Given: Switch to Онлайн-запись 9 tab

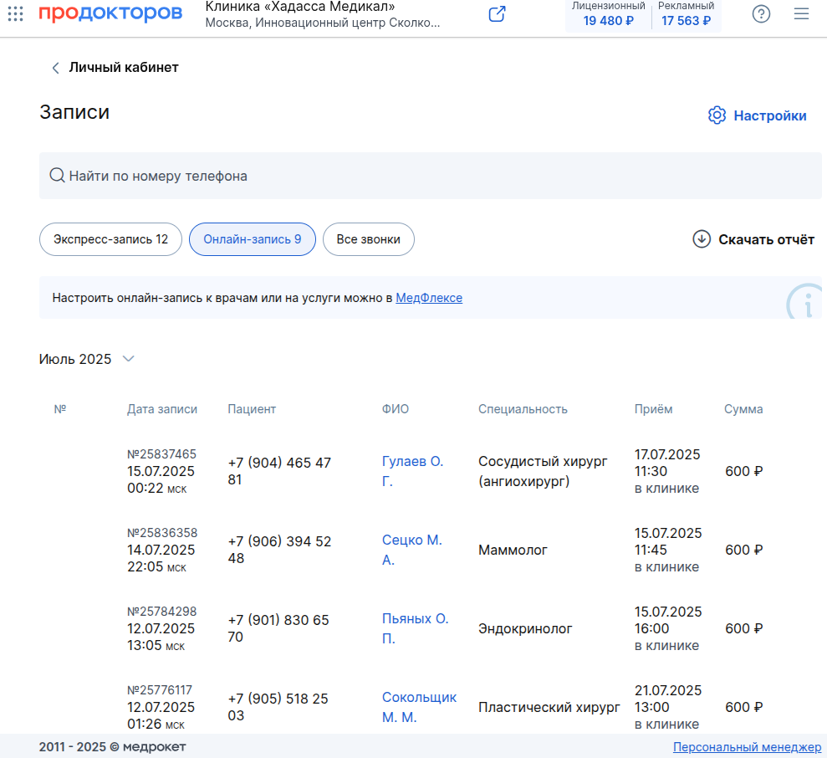Looking at the screenshot, I should point(252,239).
